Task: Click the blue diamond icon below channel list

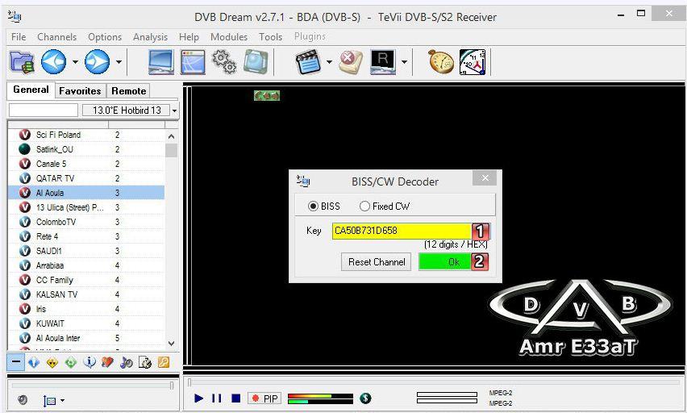Action: [x=34, y=362]
